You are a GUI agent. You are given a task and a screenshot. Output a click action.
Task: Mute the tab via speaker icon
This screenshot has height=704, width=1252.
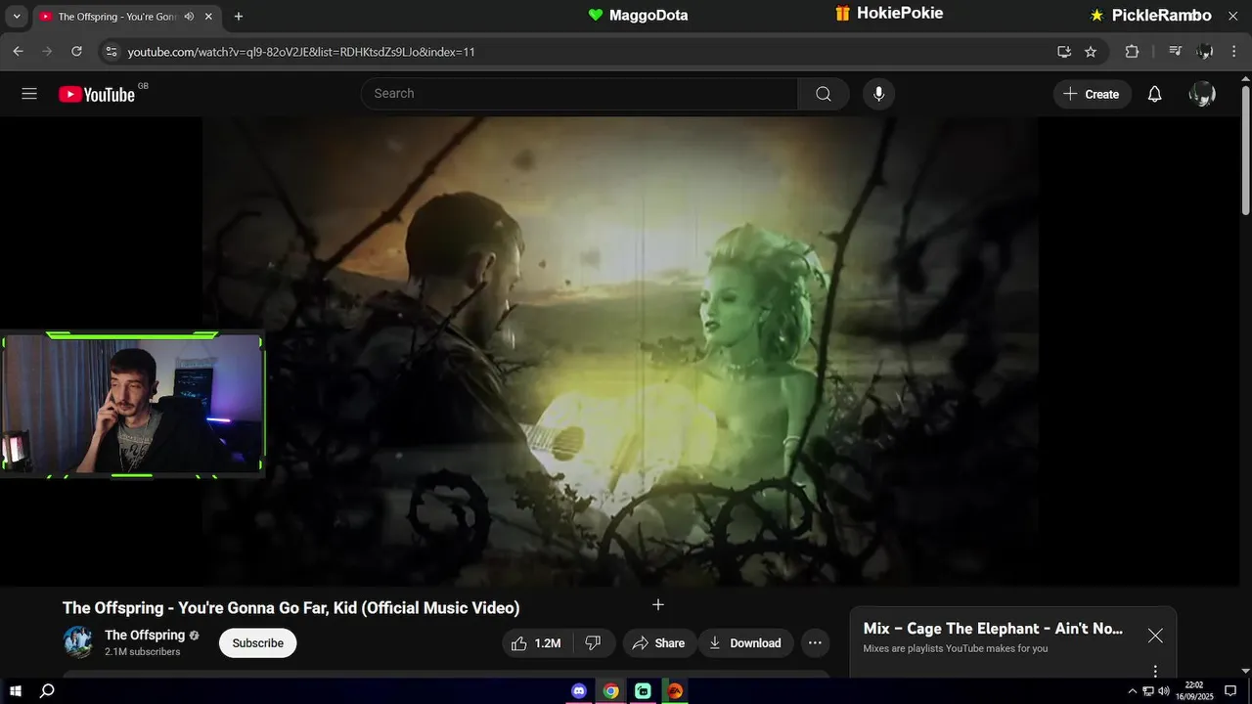[x=189, y=17]
